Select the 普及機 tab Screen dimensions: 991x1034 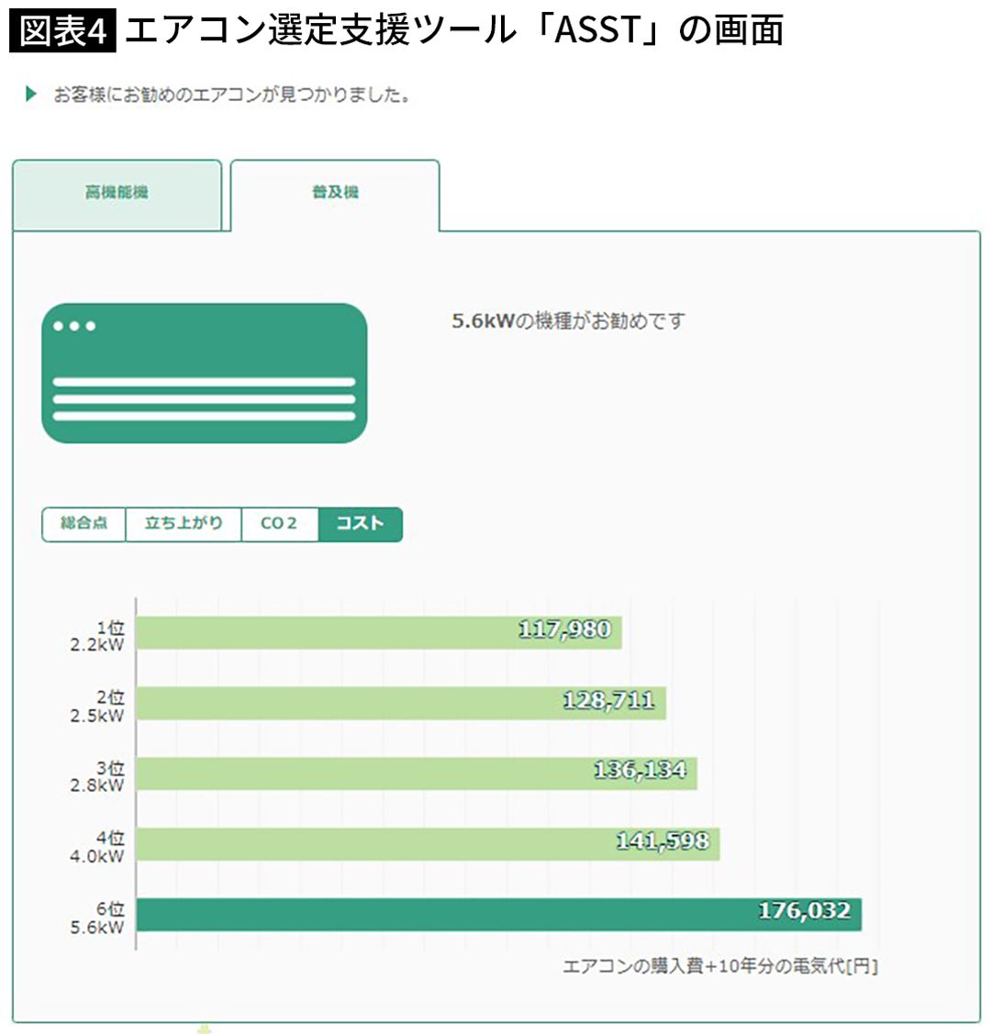pyautogui.click(x=335, y=194)
